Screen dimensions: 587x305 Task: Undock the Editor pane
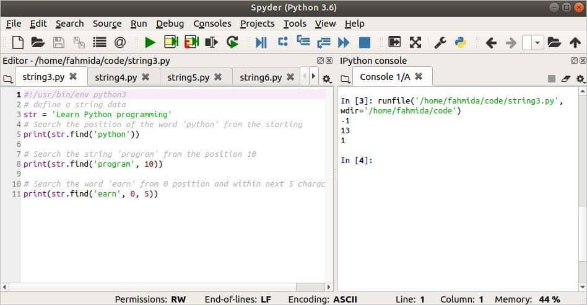(x=320, y=60)
